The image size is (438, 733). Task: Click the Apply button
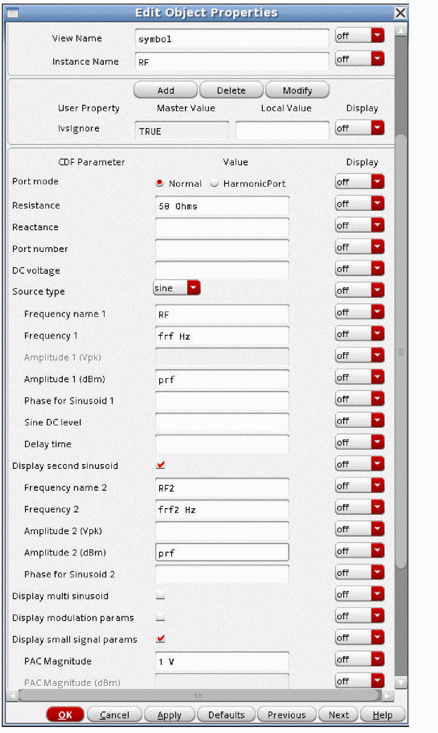(x=169, y=715)
